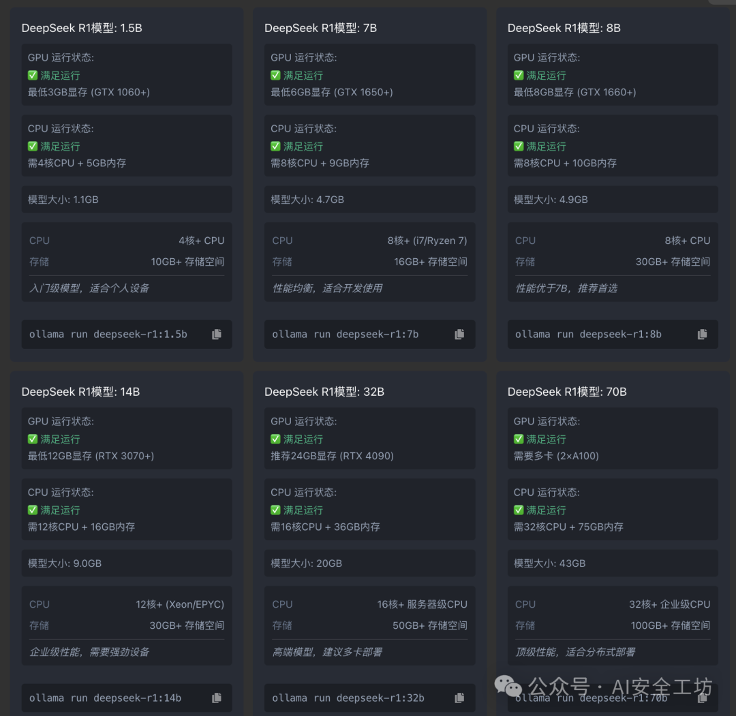Click '最低3GB显存 (GTX 1060+)' text

point(89,92)
